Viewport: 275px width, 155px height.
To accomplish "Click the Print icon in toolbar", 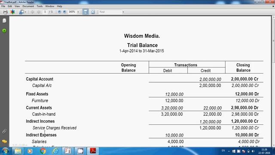I will coord(5,12).
